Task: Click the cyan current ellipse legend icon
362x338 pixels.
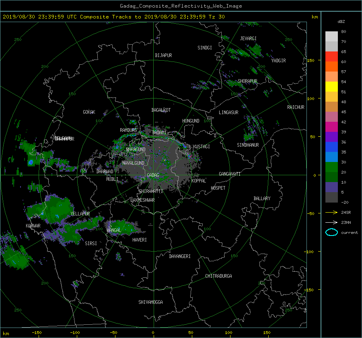Action: click(331, 232)
